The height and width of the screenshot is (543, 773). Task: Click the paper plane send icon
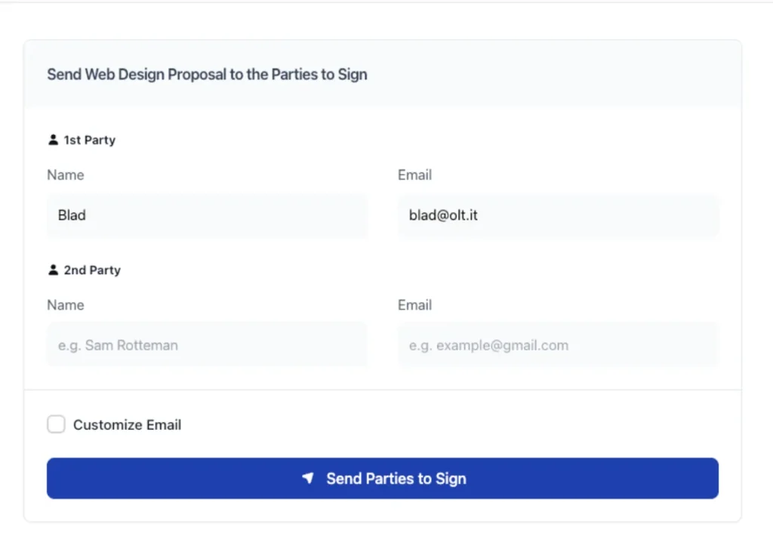tap(308, 478)
